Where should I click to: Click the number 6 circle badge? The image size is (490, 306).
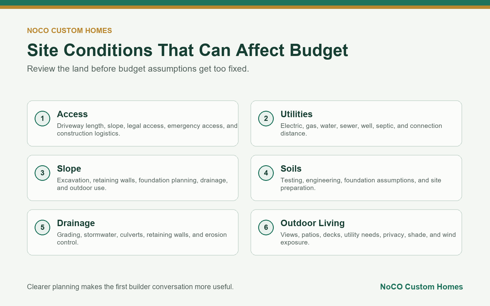tap(266, 227)
